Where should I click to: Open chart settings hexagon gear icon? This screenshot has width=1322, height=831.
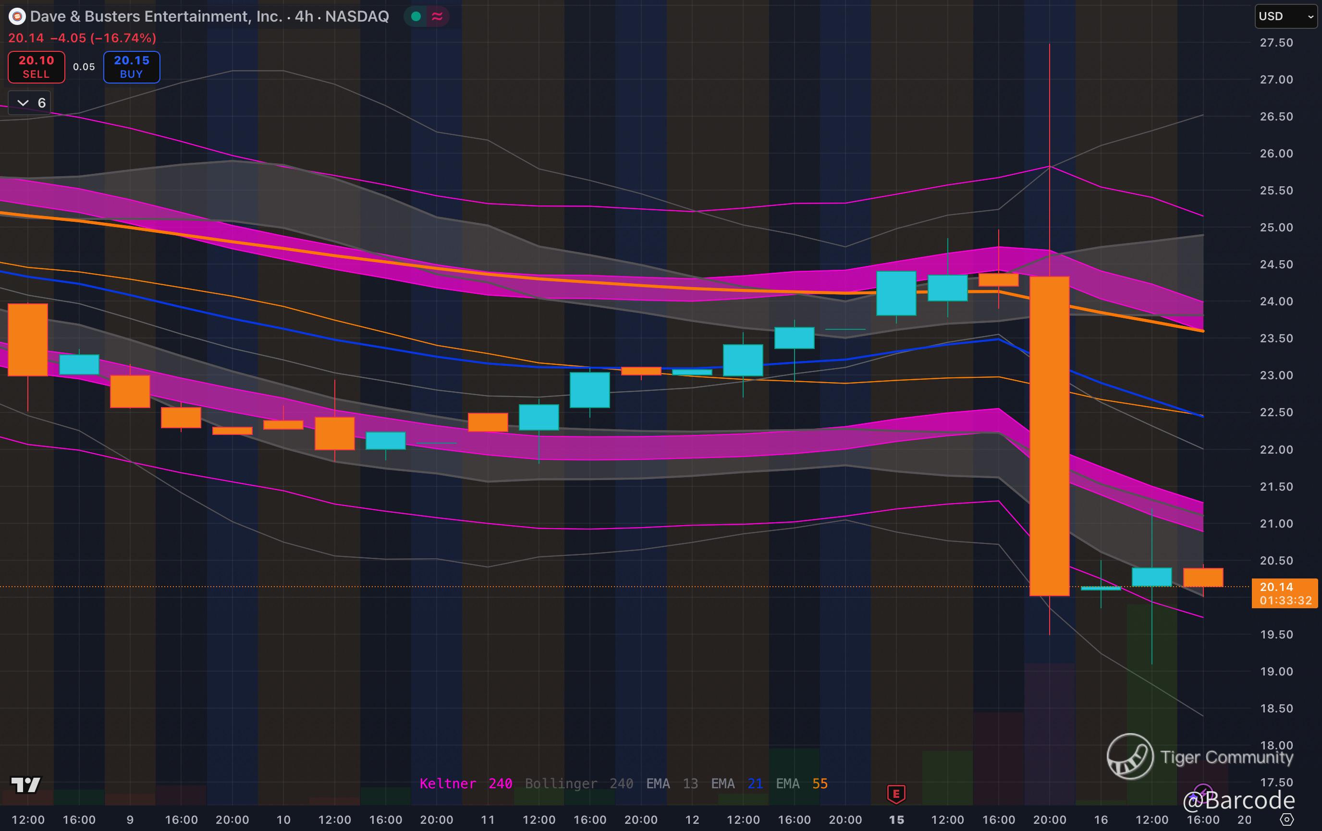click(1287, 819)
